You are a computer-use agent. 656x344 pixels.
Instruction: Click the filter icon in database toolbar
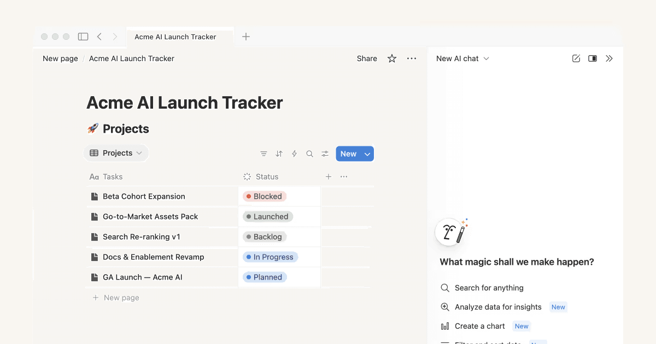pyautogui.click(x=263, y=154)
